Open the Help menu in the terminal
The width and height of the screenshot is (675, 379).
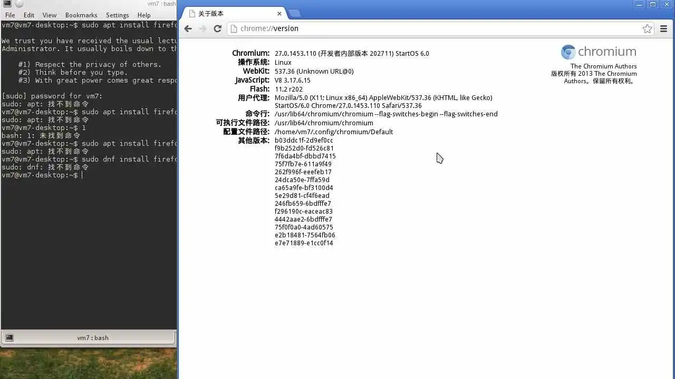coord(144,15)
